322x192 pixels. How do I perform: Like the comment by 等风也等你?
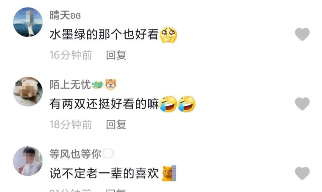pyautogui.click(x=302, y=173)
